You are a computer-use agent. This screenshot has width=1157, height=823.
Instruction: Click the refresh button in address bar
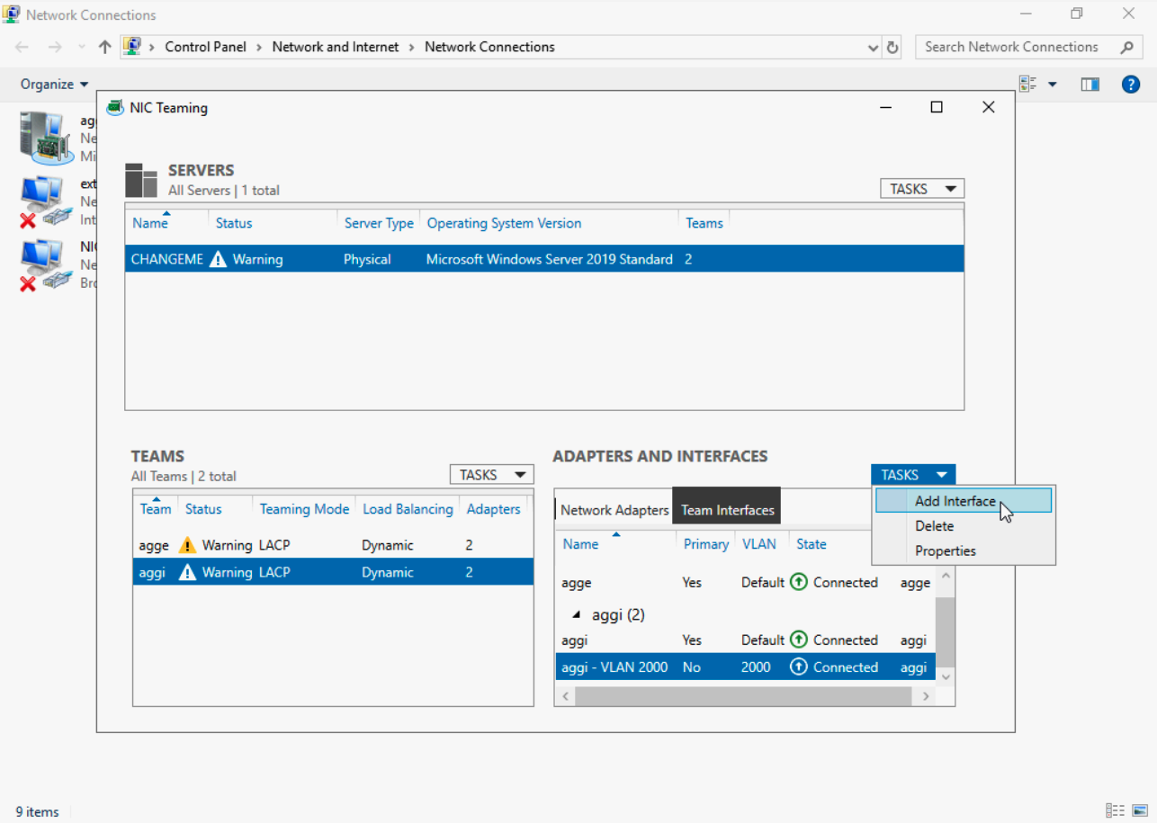pyautogui.click(x=892, y=47)
